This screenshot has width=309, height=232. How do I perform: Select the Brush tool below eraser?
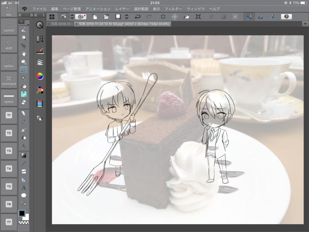24,121
